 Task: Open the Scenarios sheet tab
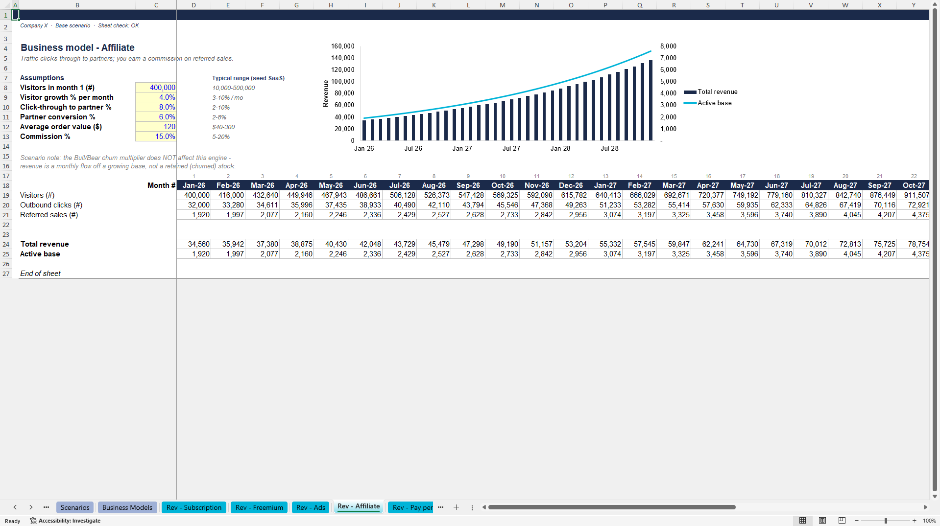[x=75, y=507]
